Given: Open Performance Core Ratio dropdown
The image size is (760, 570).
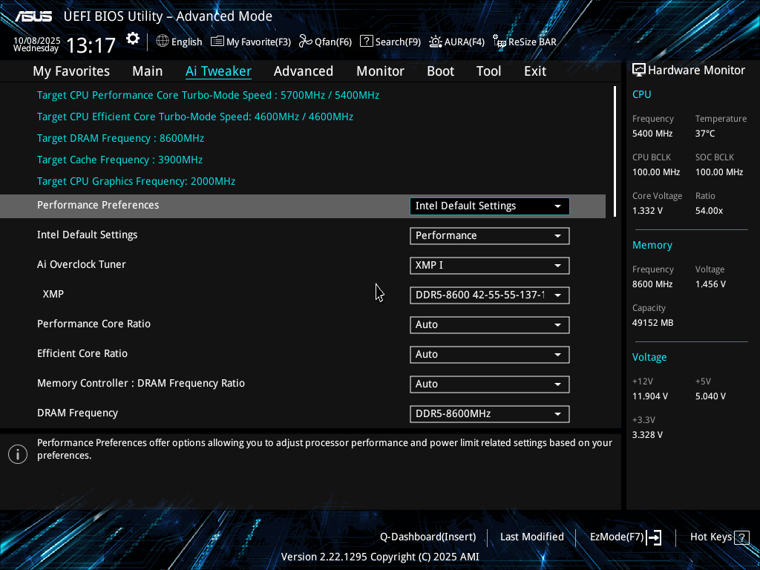Looking at the screenshot, I should (489, 325).
